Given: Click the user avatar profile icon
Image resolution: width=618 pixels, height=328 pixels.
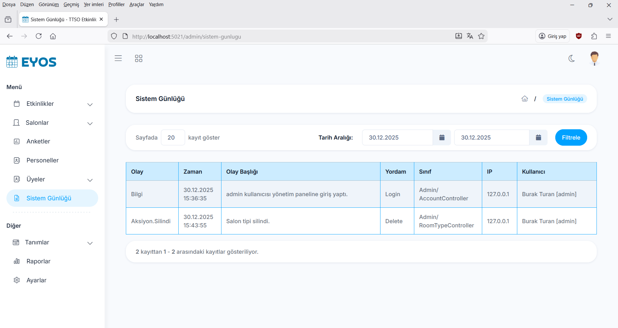Looking at the screenshot, I should 594,59.
